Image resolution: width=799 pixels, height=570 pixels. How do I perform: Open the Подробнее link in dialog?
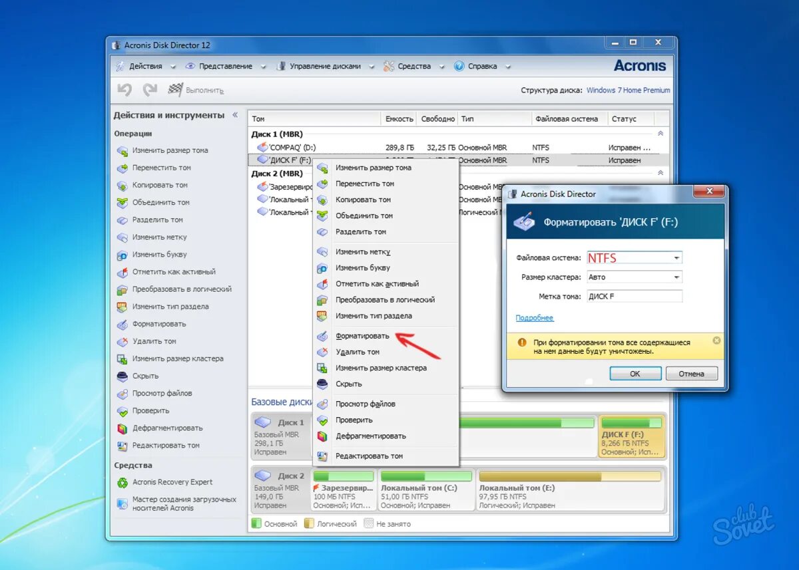[535, 318]
